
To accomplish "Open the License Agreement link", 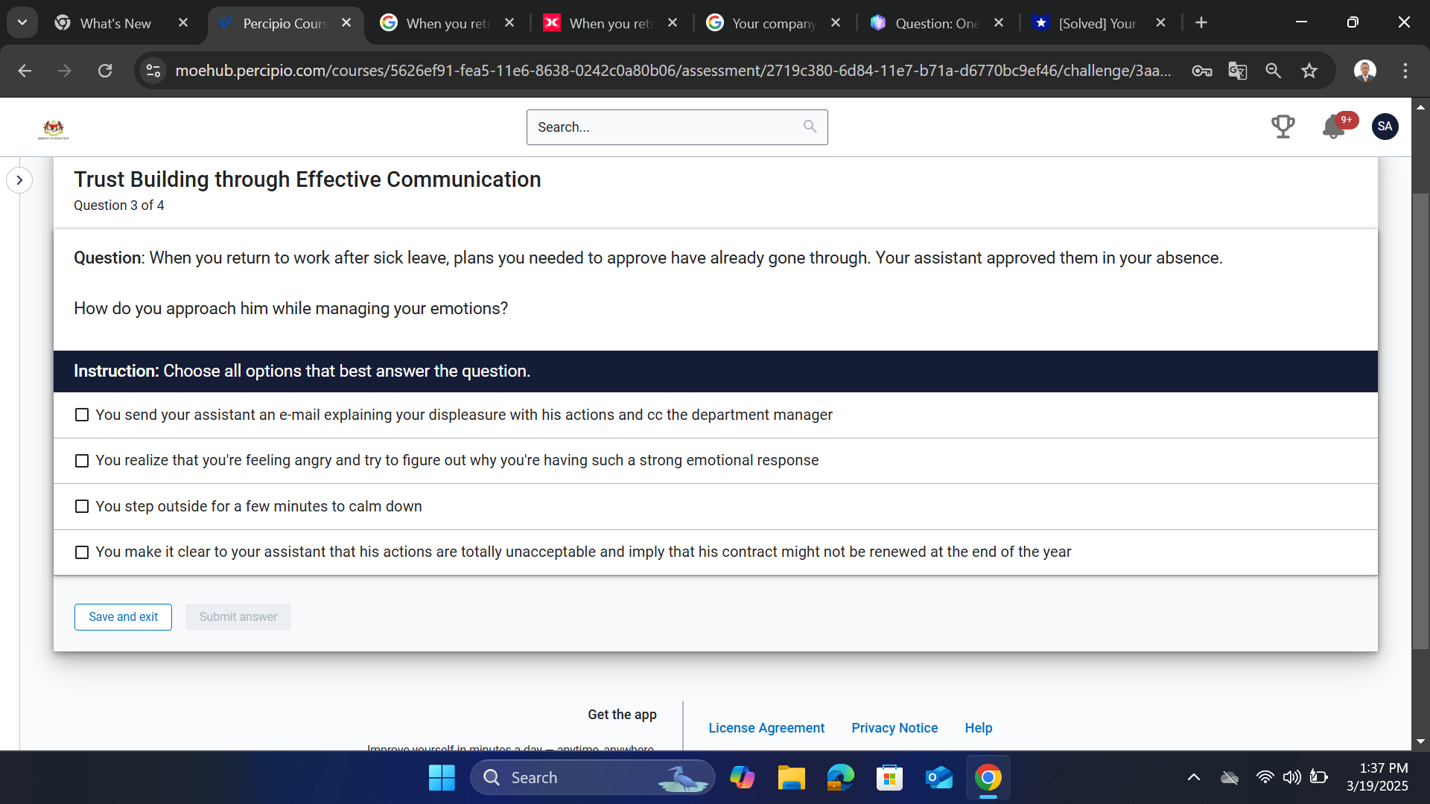I will (x=766, y=728).
